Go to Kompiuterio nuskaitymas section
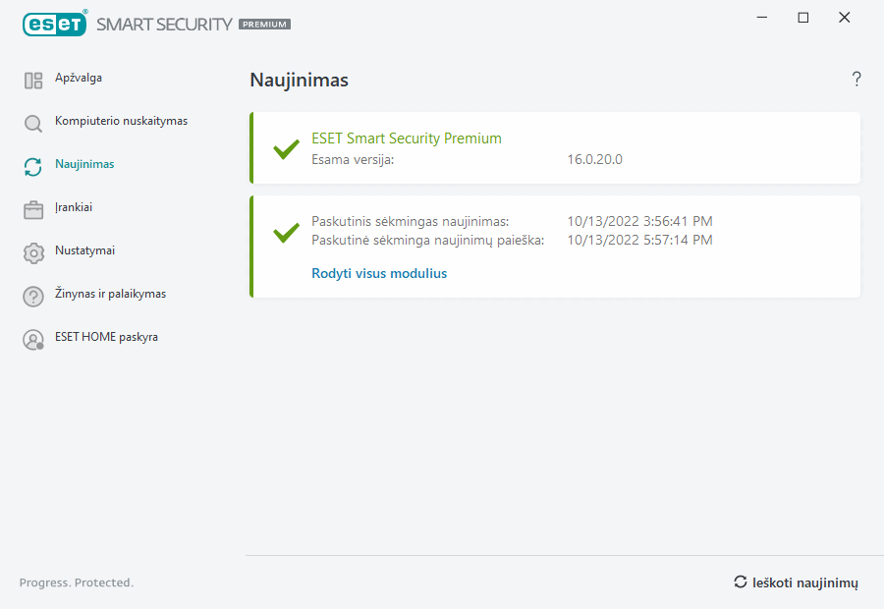Image resolution: width=884 pixels, height=609 pixels. click(x=121, y=121)
